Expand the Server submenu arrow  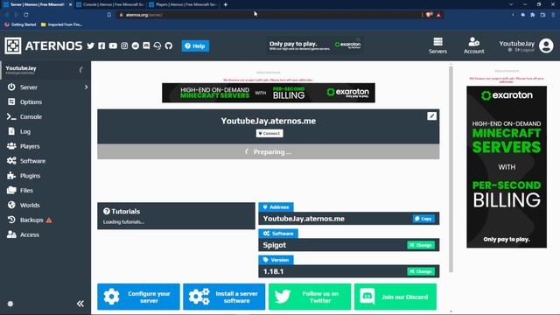click(x=86, y=87)
